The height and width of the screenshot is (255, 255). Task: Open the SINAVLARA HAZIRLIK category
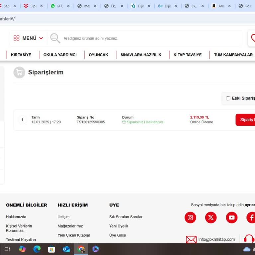coord(141,55)
